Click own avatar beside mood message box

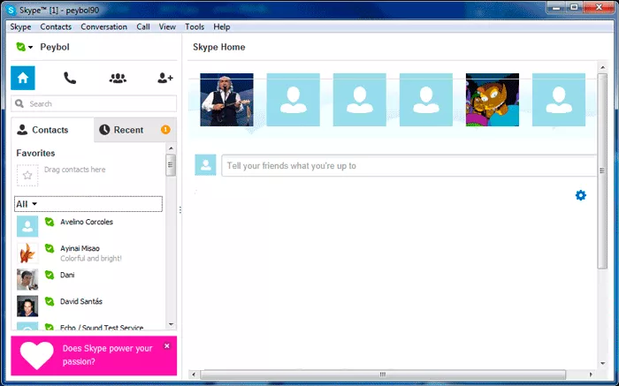pyautogui.click(x=205, y=165)
